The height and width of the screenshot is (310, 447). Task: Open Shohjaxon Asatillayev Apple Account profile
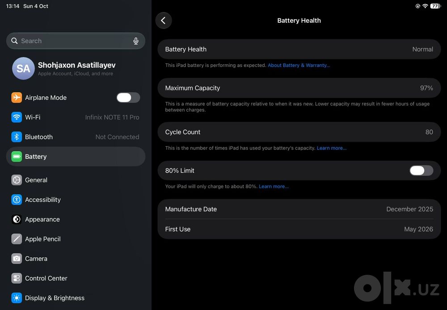pos(76,69)
